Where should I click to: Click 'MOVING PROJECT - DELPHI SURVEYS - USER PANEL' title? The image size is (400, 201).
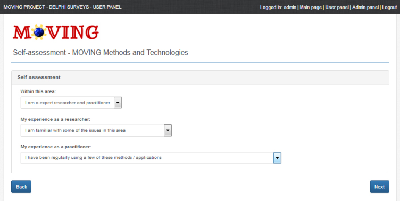coord(63,7)
